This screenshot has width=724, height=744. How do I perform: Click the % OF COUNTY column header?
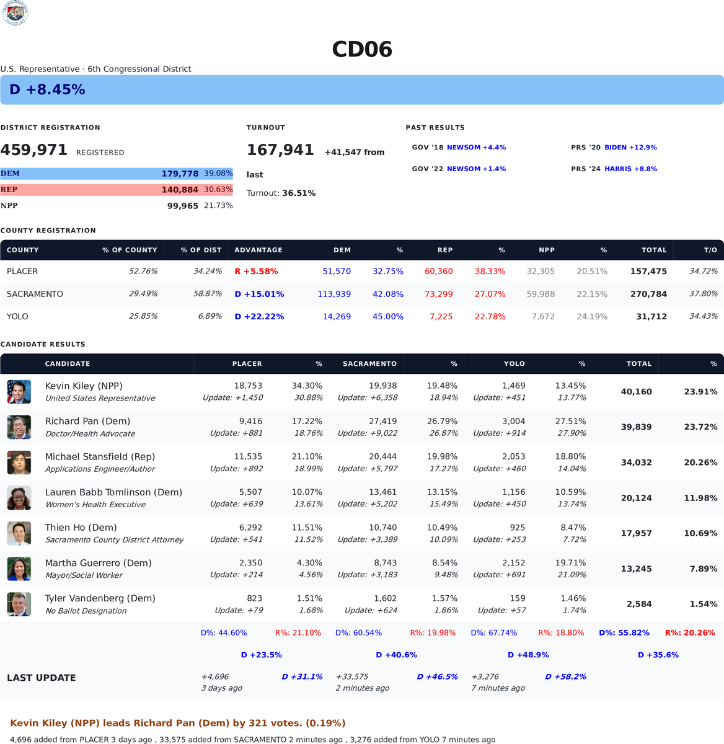point(130,250)
